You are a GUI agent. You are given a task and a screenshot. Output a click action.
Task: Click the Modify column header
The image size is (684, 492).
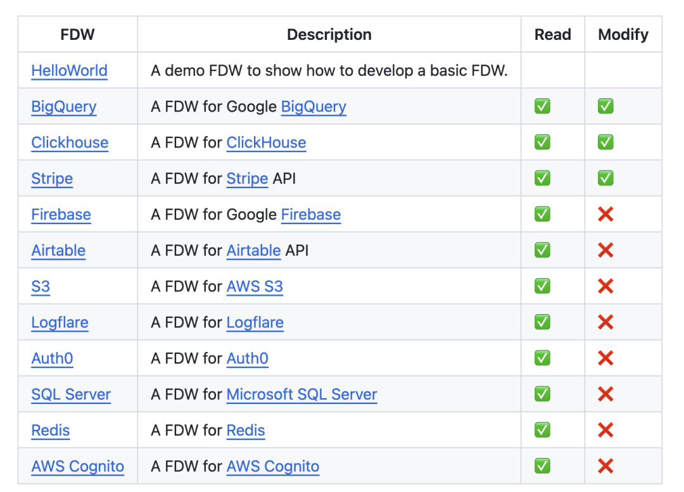click(x=623, y=34)
